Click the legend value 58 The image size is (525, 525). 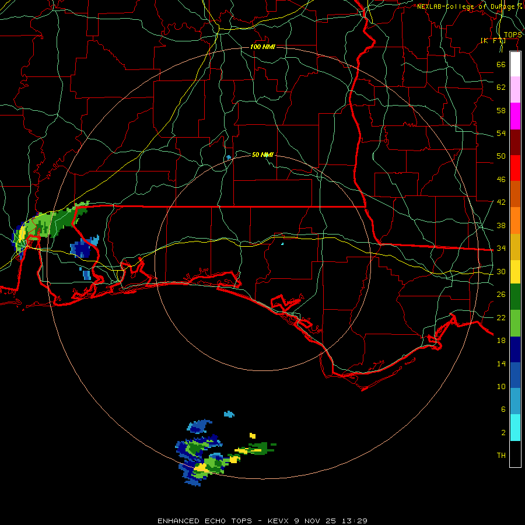[x=501, y=110]
